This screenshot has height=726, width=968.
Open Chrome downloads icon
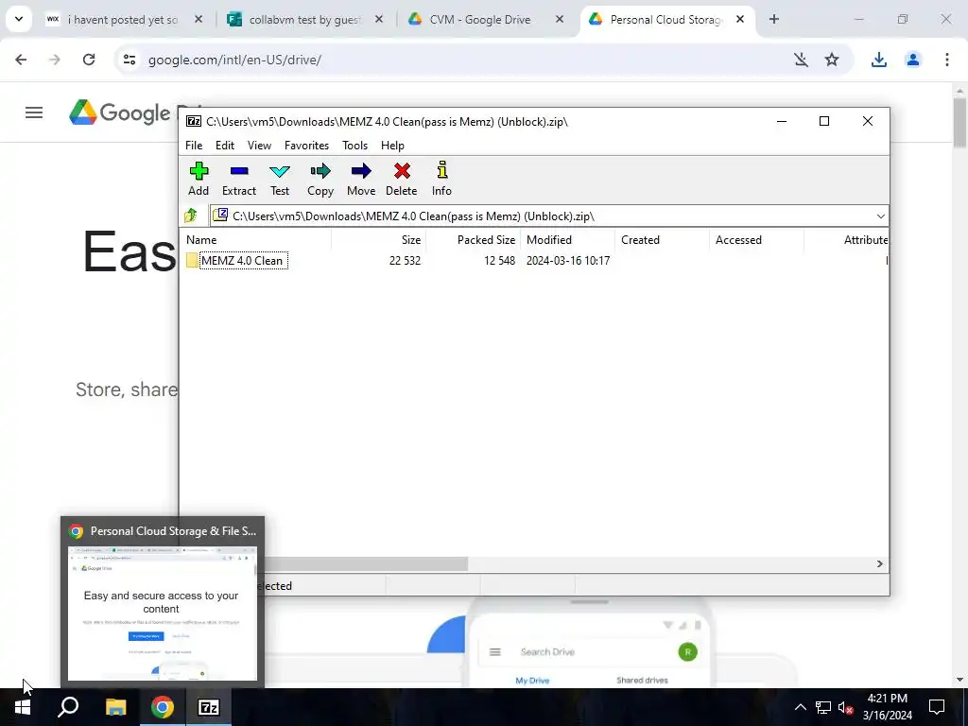(x=879, y=60)
